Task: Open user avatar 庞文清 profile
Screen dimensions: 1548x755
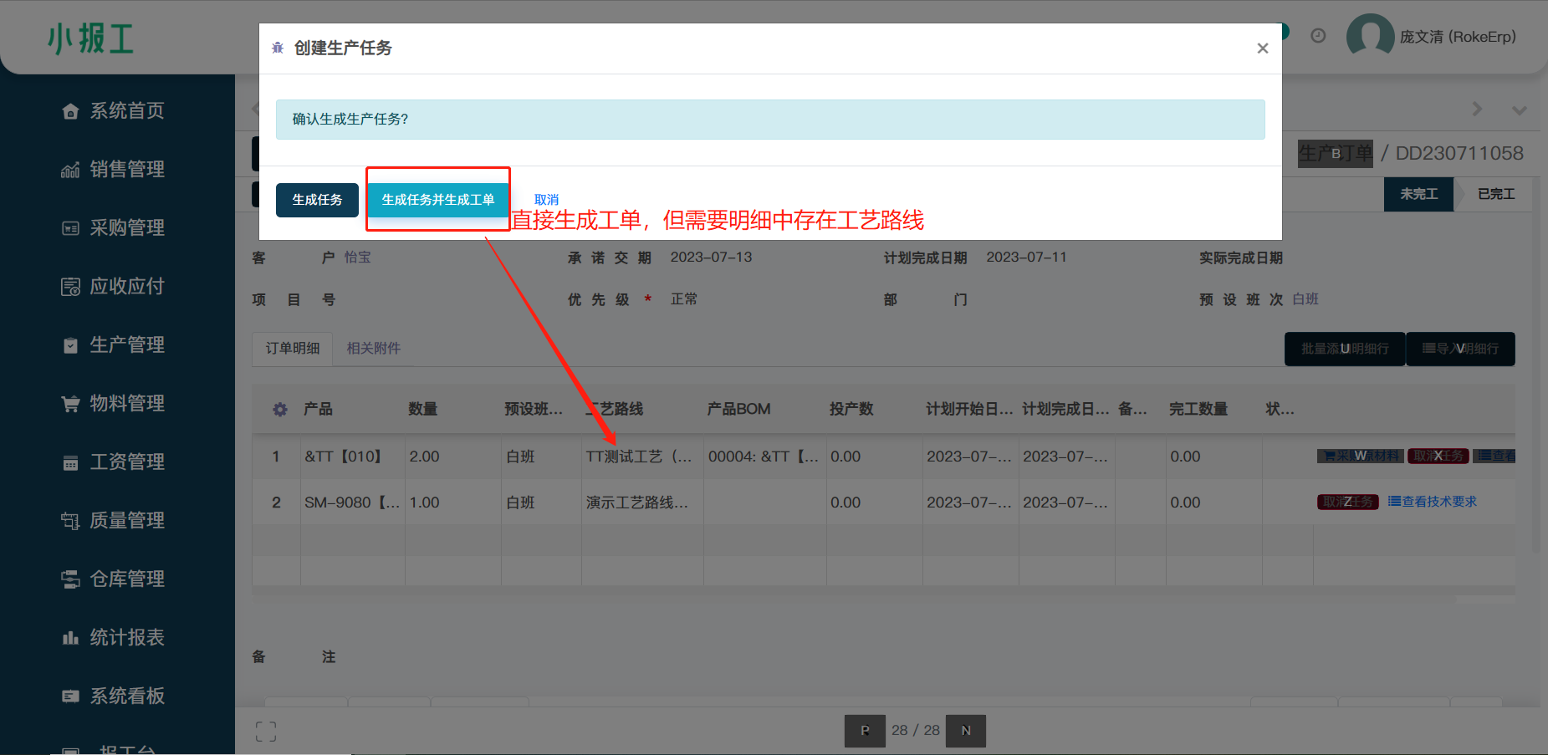Action: pos(1369,37)
